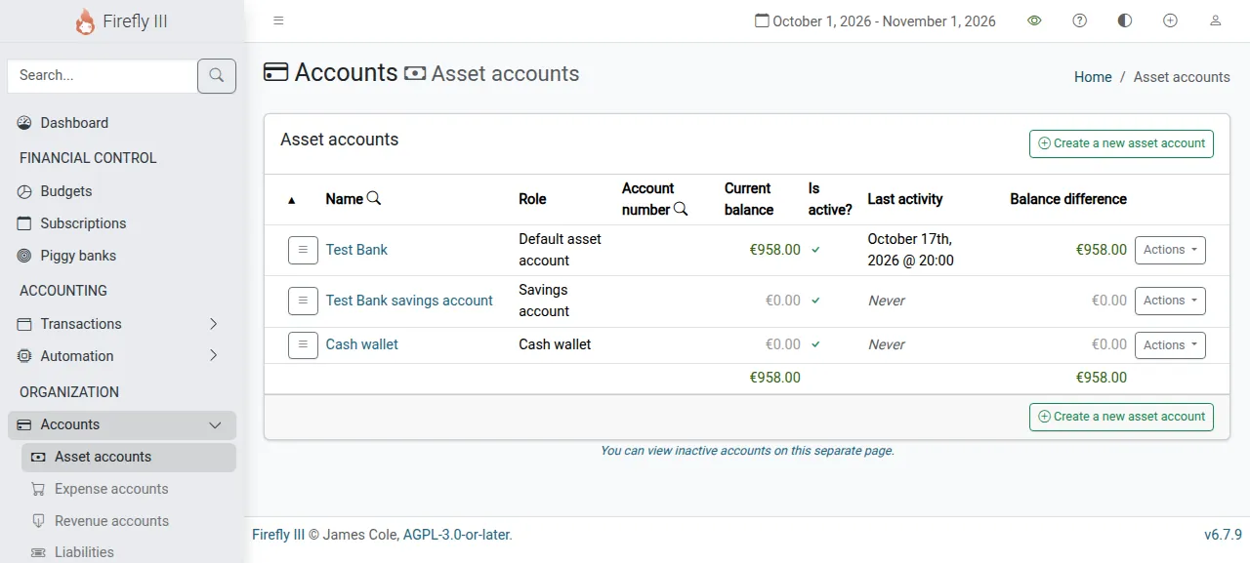Toggle the green eye visibility icon
The height and width of the screenshot is (563, 1250).
pos(1034,20)
